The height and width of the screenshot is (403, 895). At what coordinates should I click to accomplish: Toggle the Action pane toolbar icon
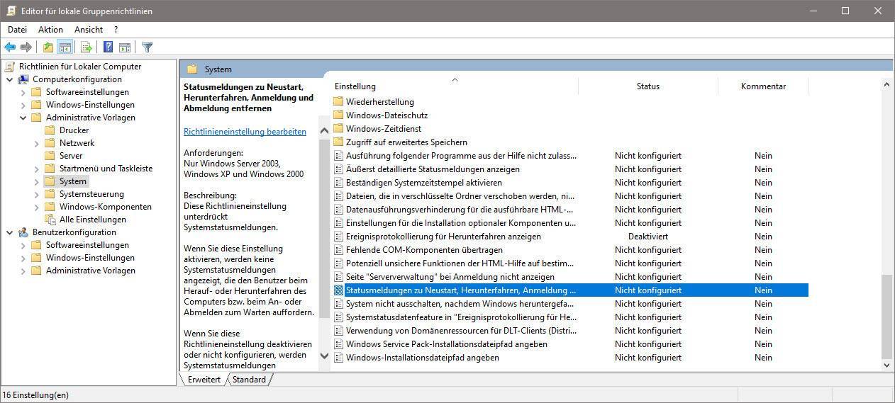pos(125,47)
